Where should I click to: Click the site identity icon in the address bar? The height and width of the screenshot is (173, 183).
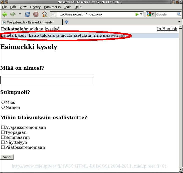[x=53, y=14]
